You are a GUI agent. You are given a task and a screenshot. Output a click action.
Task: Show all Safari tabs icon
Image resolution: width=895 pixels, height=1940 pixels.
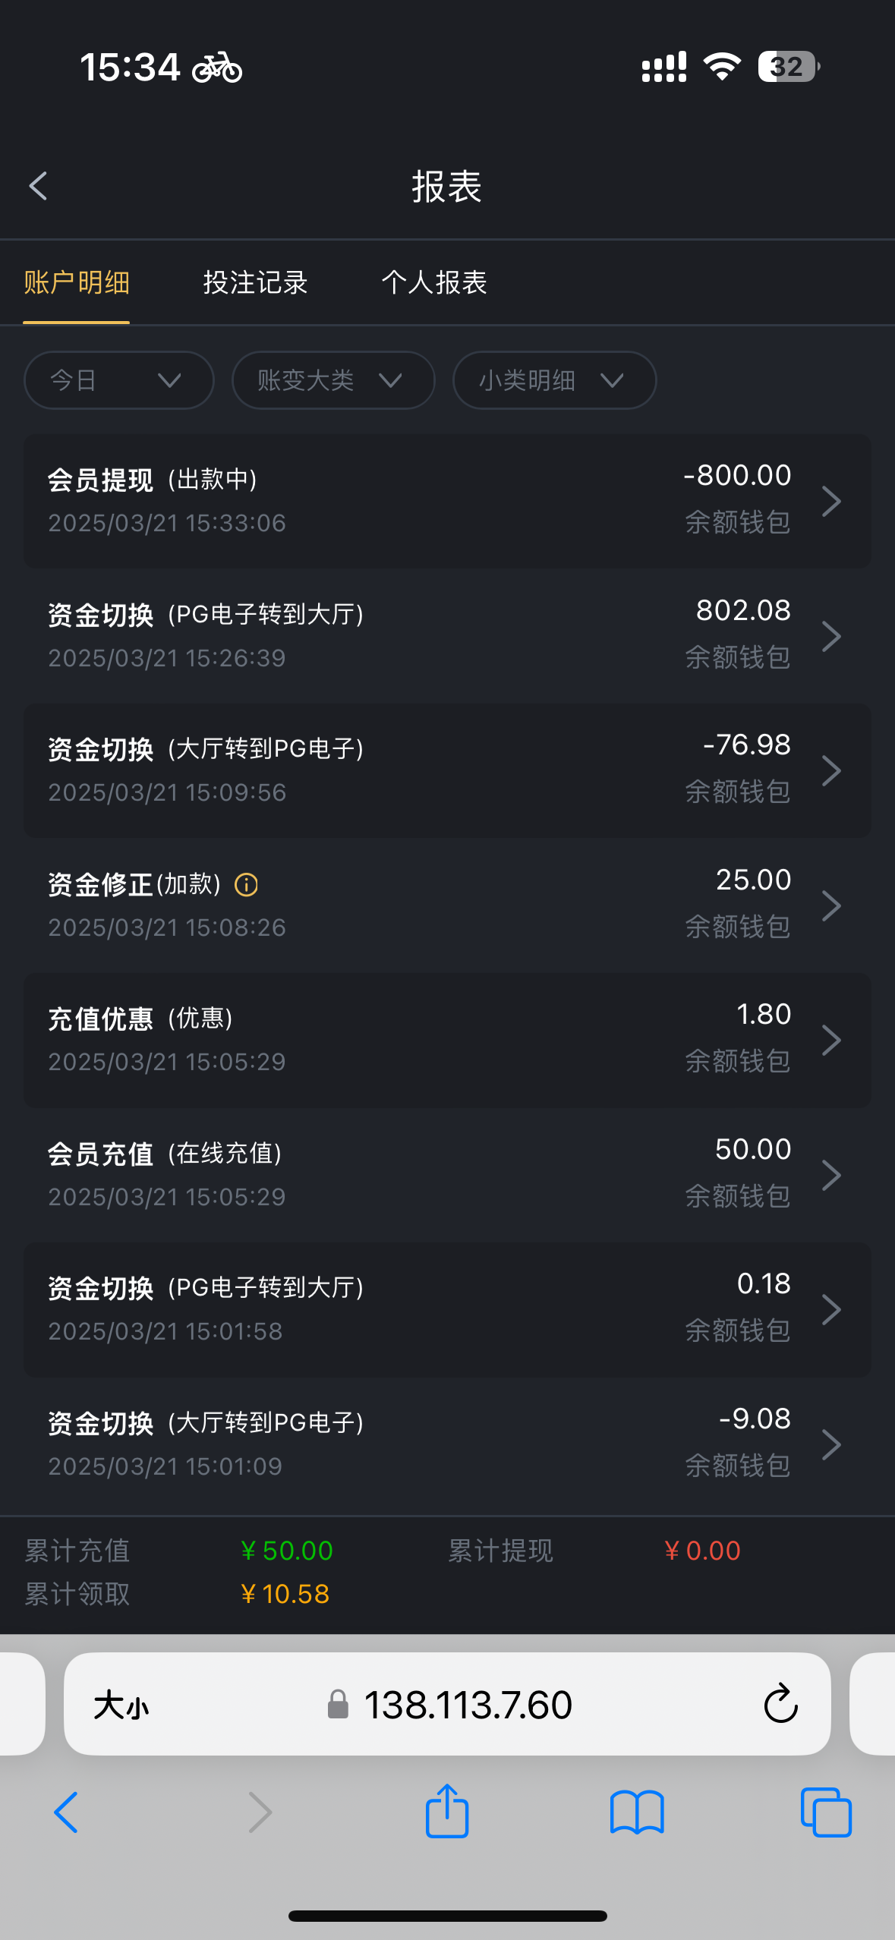point(826,1812)
